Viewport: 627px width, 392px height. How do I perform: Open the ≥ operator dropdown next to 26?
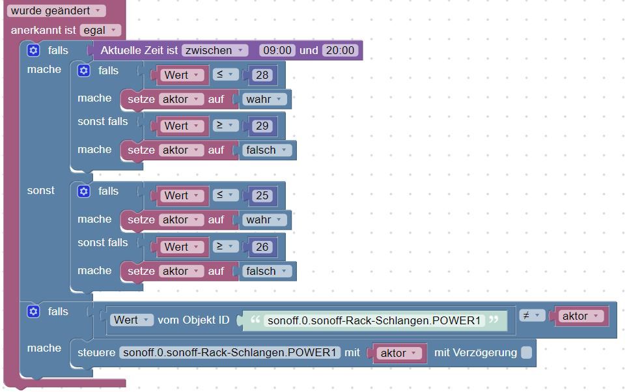pos(225,246)
